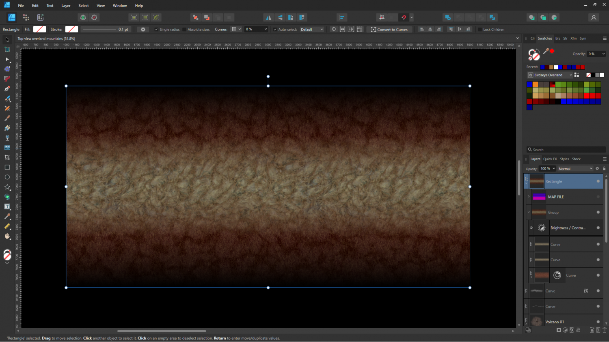Select the Ellipse shape tool
This screenshot has width=609, height=342.
click(7, 177)
